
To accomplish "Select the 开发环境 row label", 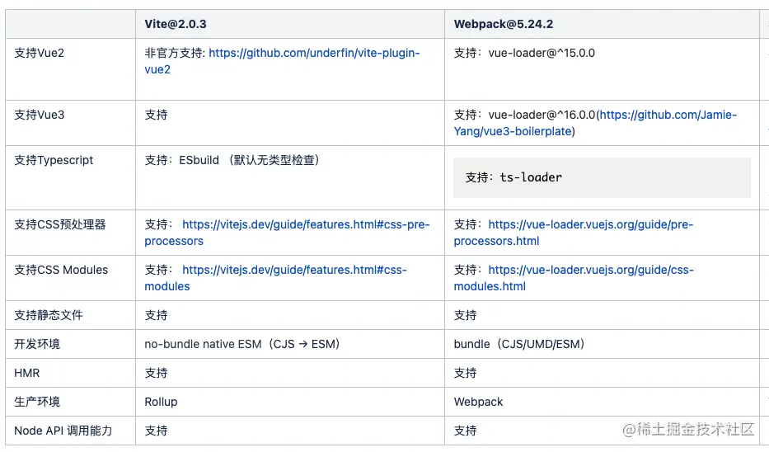I will (x=37, y=344).
